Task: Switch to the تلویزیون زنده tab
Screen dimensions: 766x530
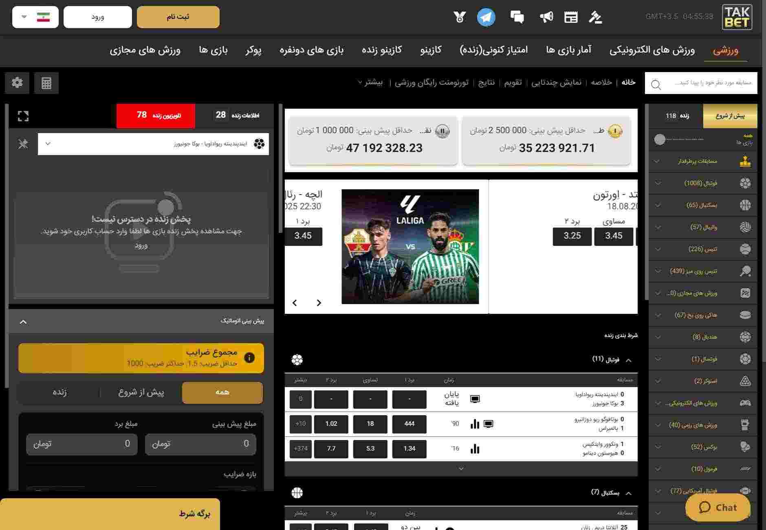Action: pos(156,116)
